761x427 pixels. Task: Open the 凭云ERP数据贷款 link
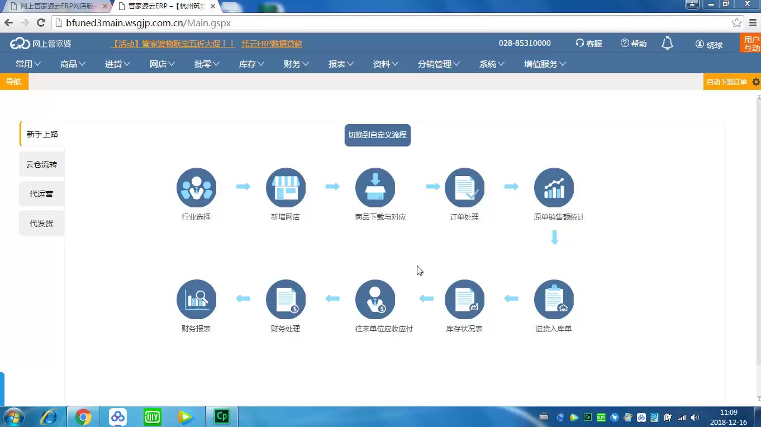(272, 44)
